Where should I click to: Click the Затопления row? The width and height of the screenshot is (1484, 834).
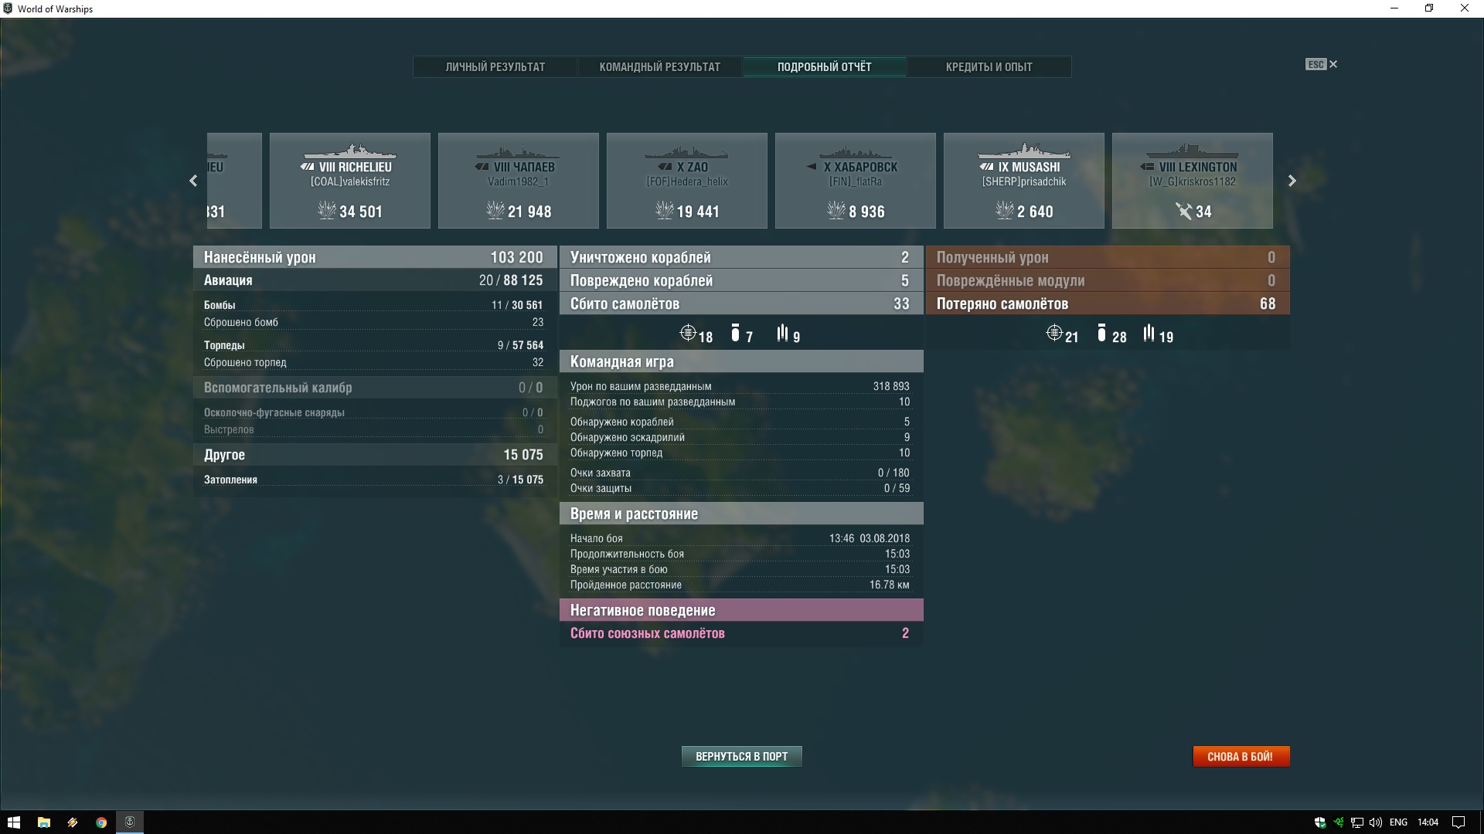[x=375, y=480]
